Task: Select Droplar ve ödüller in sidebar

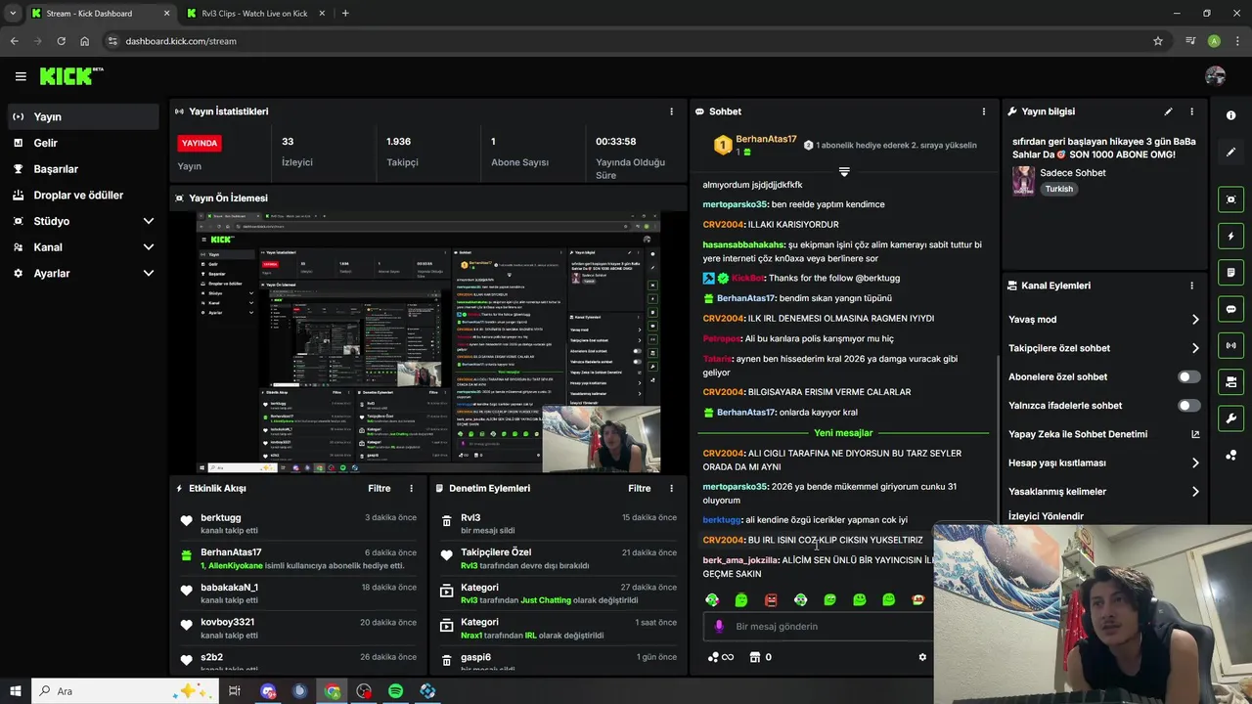Action: click(83, 195)
